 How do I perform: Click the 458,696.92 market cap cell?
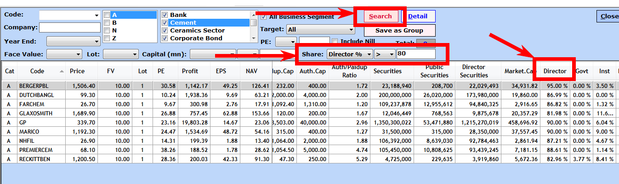coord(521,122)
